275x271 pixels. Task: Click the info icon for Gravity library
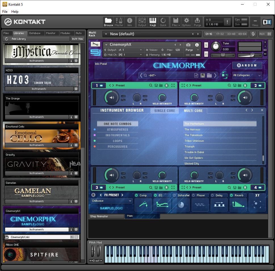[71, 173]
